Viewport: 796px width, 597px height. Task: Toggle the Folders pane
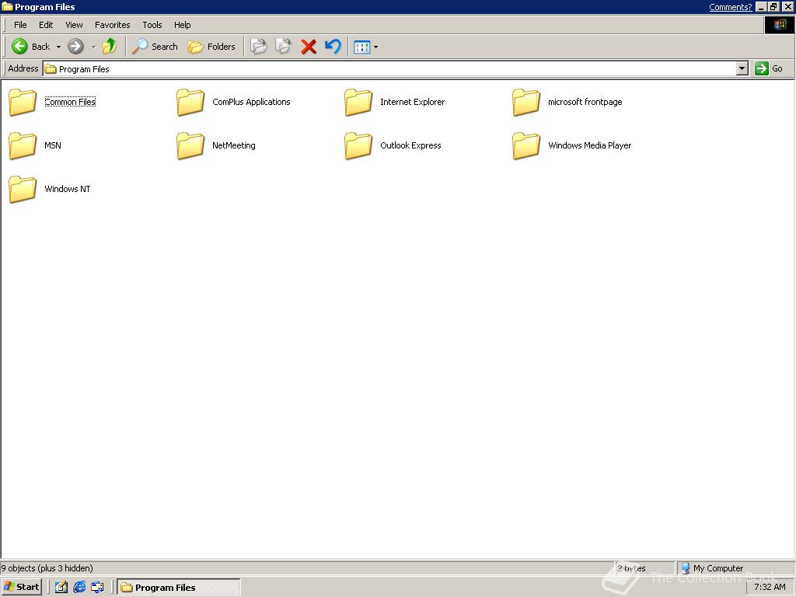tap(211, 47)
